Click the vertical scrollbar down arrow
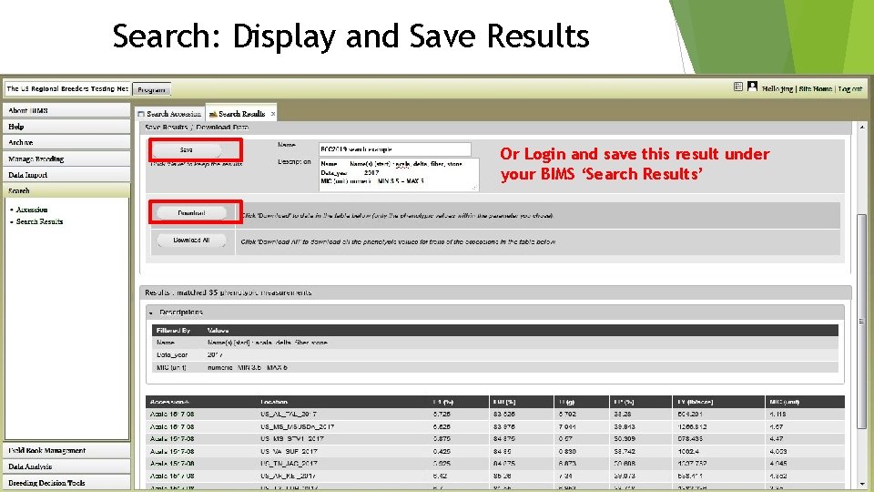874x492 pixels. (862, 484)
